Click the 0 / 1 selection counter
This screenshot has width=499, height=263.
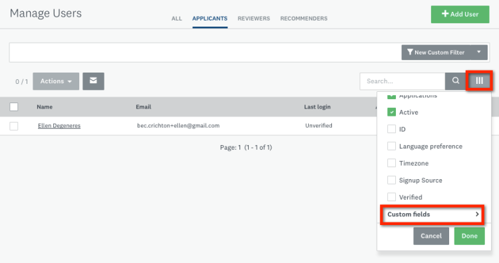pos(22,81)
